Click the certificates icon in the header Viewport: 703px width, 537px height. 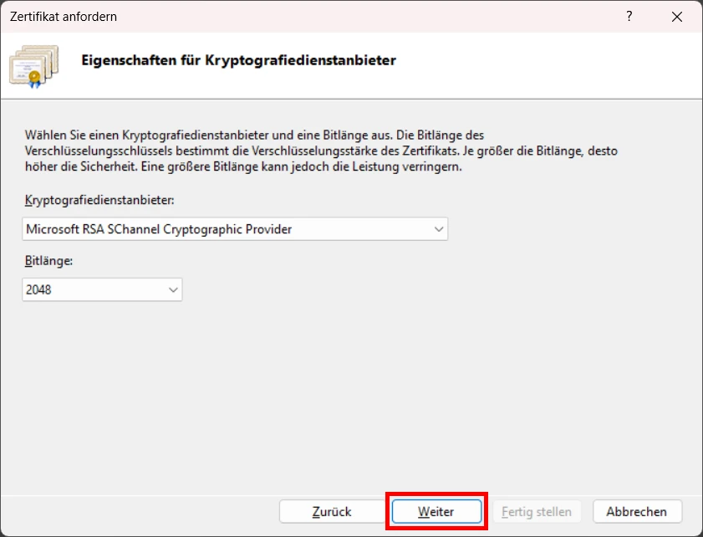(x=34, y=67)
